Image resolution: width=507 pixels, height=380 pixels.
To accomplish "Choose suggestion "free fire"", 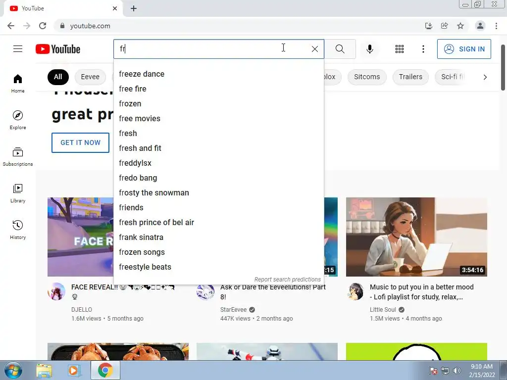I will [218, 89].
